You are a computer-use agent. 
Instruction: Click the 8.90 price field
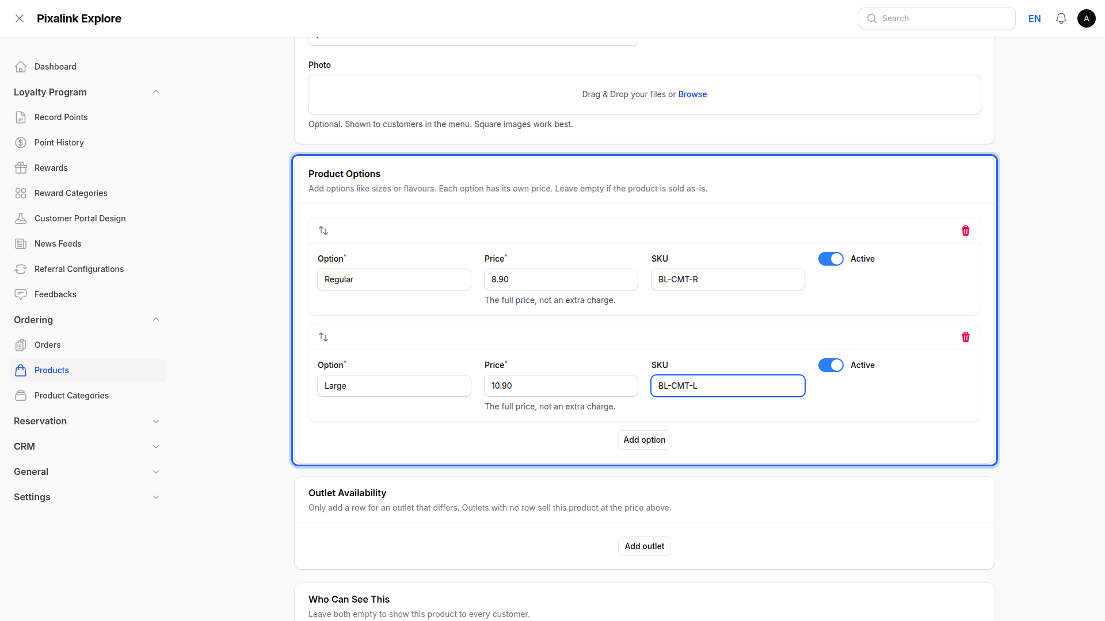point(561,279)
